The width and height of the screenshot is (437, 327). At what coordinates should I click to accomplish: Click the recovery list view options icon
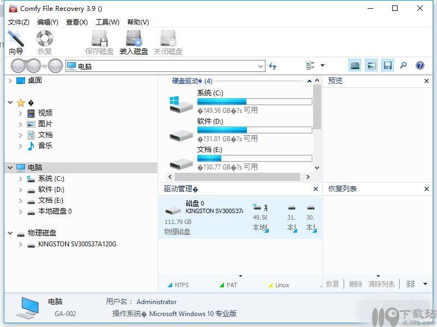click(x=410, y=284)
